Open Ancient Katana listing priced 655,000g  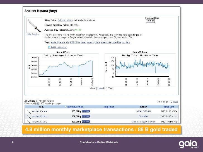click(40, 111)
